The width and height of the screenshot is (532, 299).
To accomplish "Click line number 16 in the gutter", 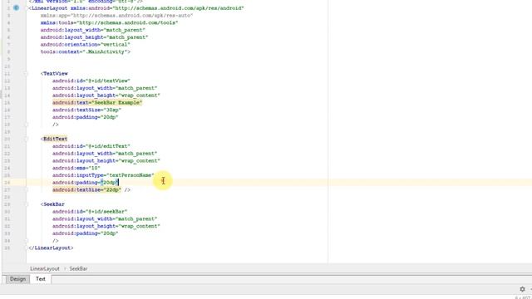I will pyautogui.click(x=7, y=110).
